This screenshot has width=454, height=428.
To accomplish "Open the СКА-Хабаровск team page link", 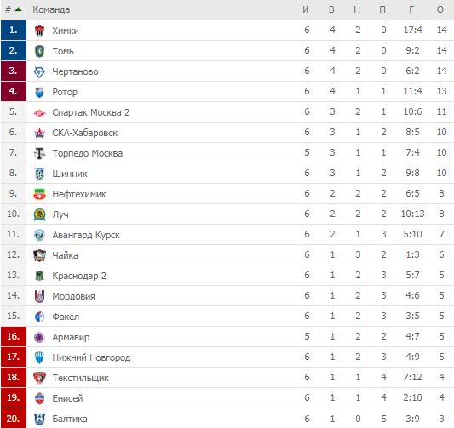I will click(85, 133).
